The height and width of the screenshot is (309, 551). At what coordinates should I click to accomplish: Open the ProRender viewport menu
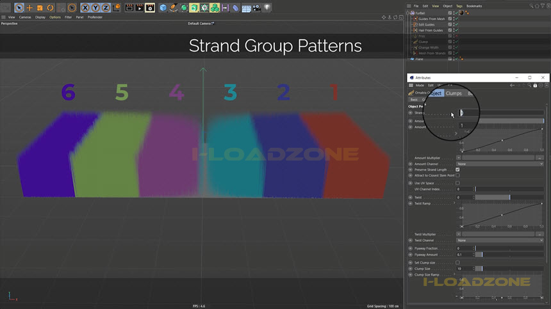[95, 17]
